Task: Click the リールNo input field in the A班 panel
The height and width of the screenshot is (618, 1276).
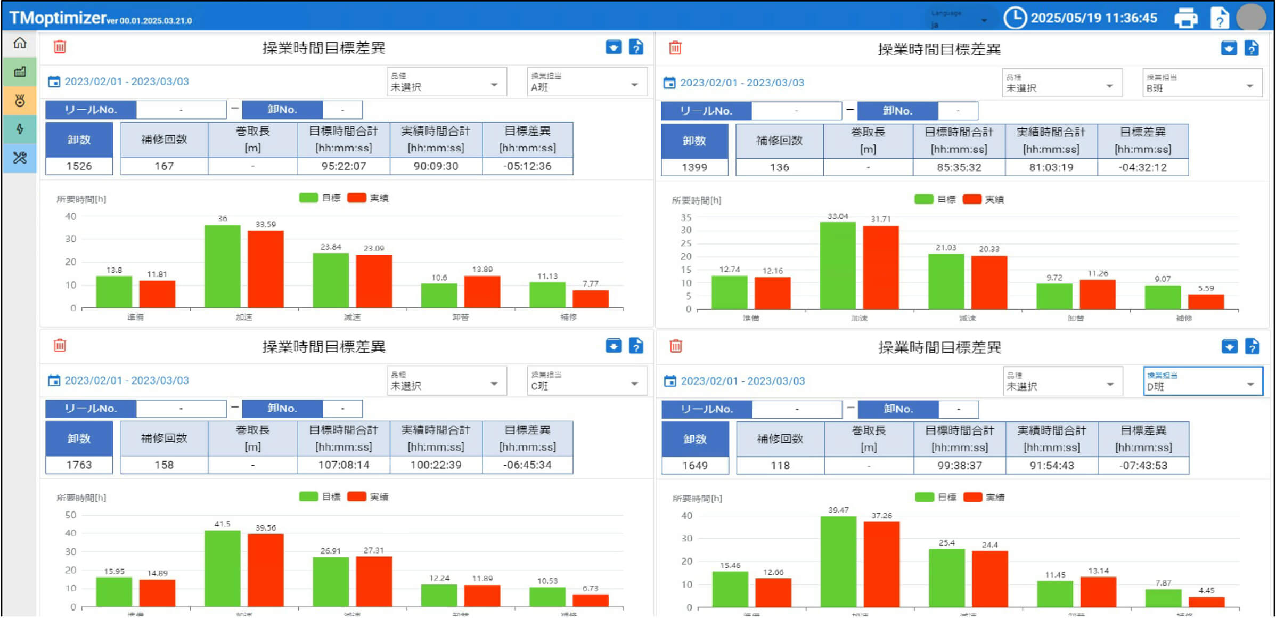Action: click(x=181, y=110)
